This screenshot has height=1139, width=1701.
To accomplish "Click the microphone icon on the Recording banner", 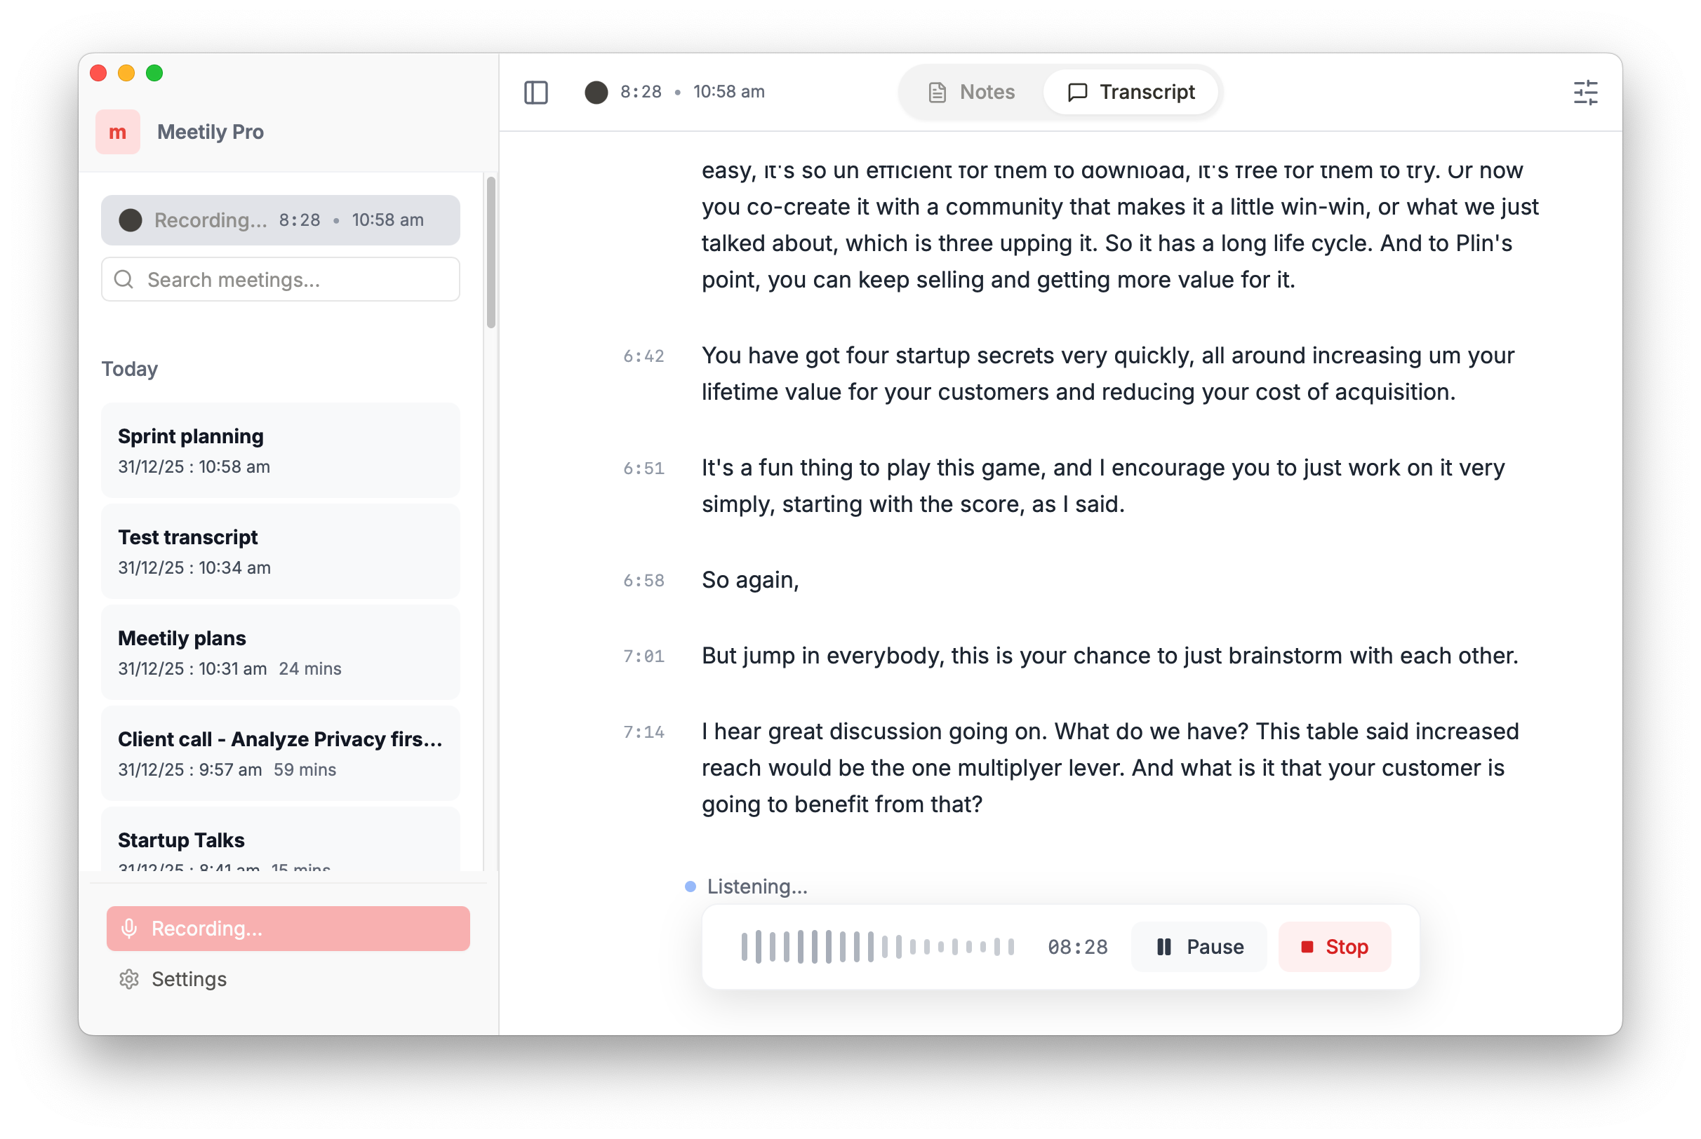I will [x=129, y=929].
